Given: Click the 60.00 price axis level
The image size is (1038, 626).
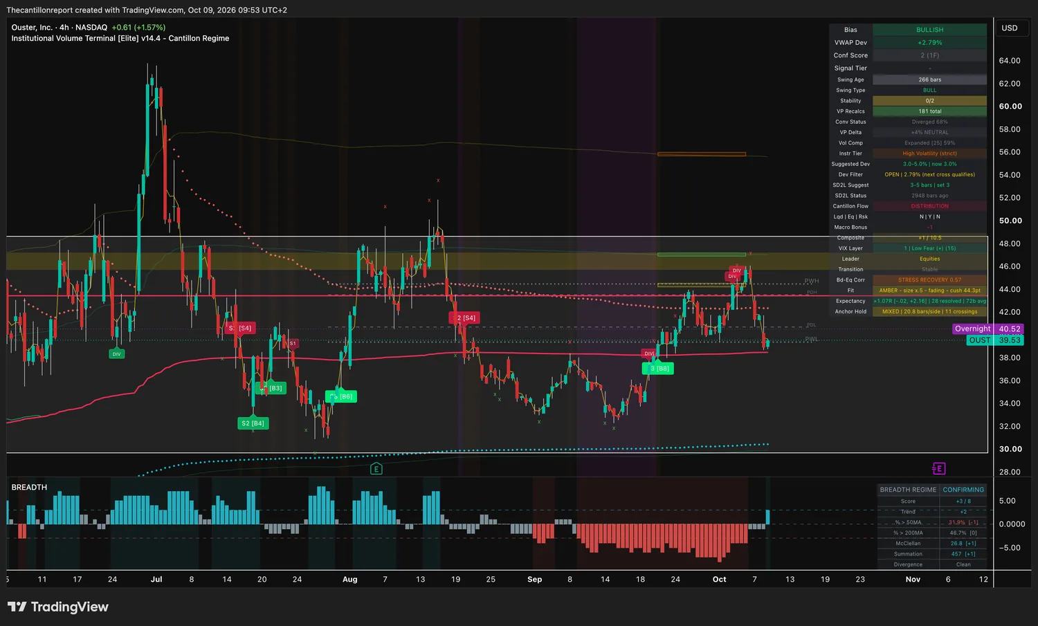Looking at the screenshot, I should pyautogui.click(x=1010, y=107).
